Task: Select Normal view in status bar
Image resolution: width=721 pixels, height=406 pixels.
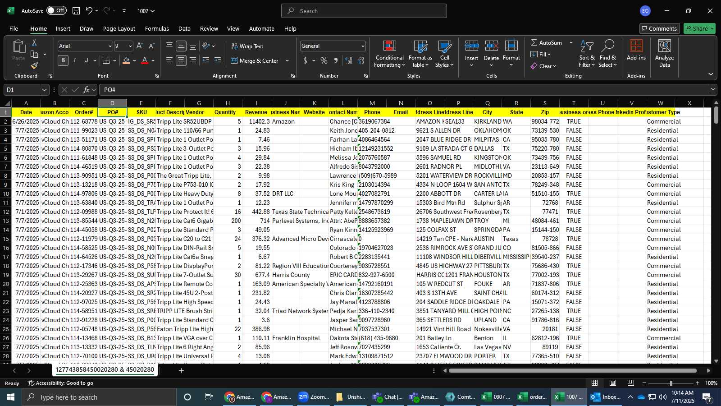Action: (x=595, y=383)
